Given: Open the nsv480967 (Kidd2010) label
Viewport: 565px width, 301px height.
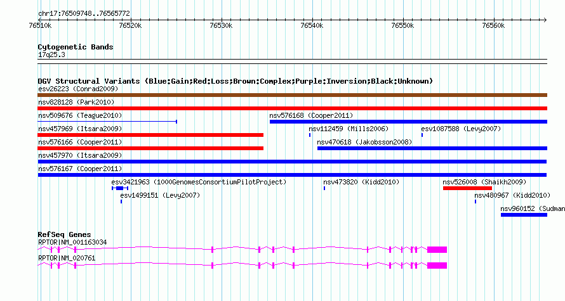Looking at the screenshot, I should point(512,195).
